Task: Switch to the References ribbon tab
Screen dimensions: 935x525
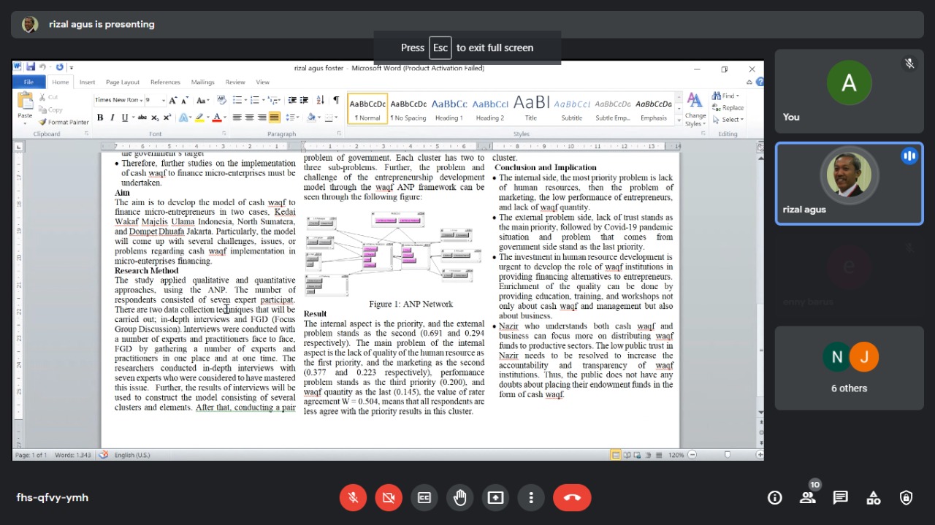Action: coord(165,82)
